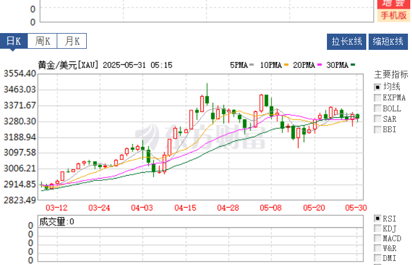412x265 pixels.
Task: Click the 2823.49 price axis value
Action: click(x=20, y=200)
